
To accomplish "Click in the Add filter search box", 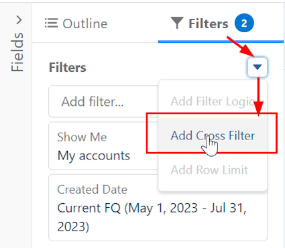I will click(104, 101).
